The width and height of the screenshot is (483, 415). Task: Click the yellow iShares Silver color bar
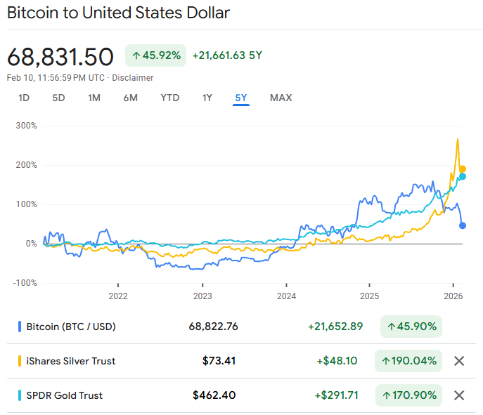19,361
